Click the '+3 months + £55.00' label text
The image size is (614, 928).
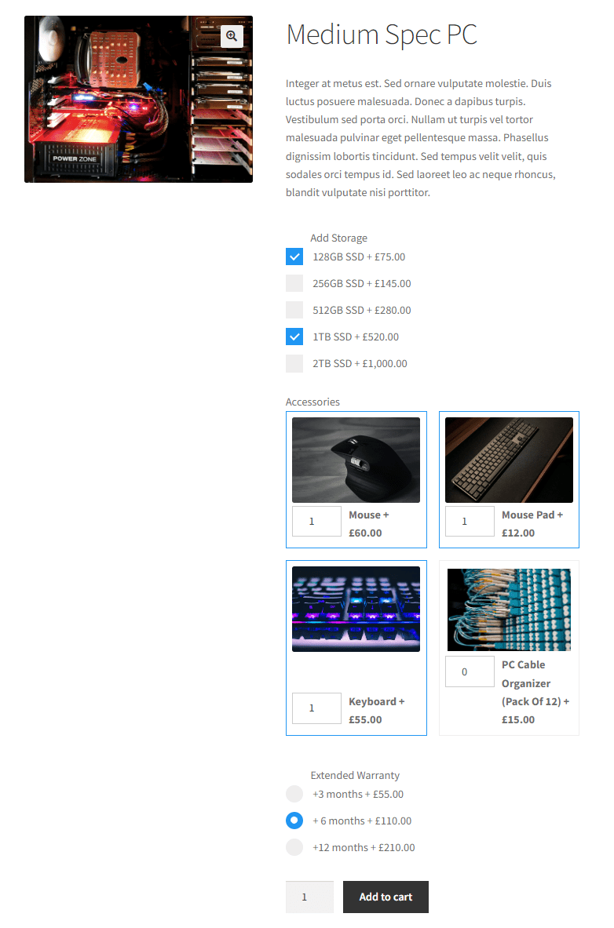(358, 794)
